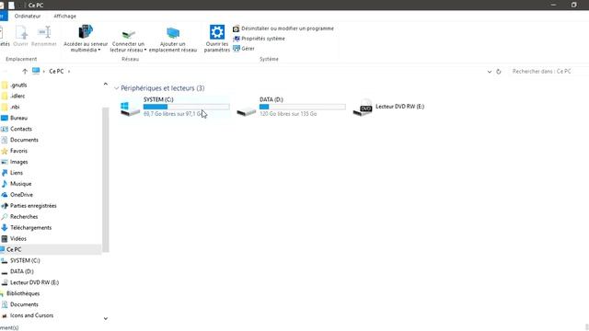This screenshot has height=331, width=589.
Task: Click the Images icon in sidebar
Action: click(5, 162)
